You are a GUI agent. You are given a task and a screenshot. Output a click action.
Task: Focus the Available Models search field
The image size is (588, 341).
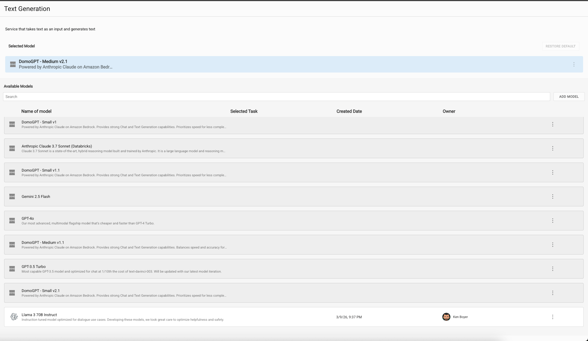coord(276,97)
